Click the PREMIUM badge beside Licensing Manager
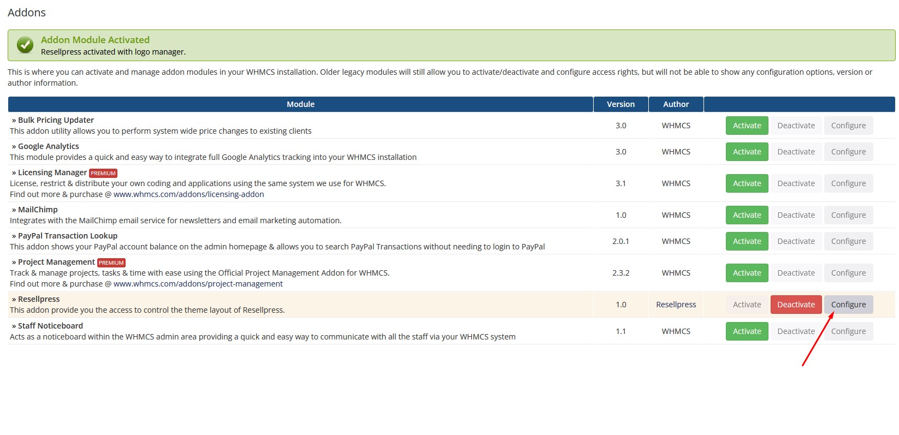This screenshot has height=435, width=899. coord(103,173)
